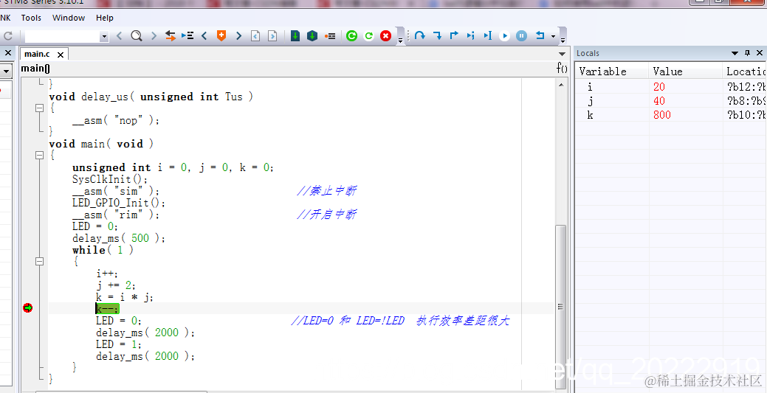The width and height of the screenshot is (767, 393).
Task: Toggle the breakpoint on the k-- line
Action: (x=28, y=308)
